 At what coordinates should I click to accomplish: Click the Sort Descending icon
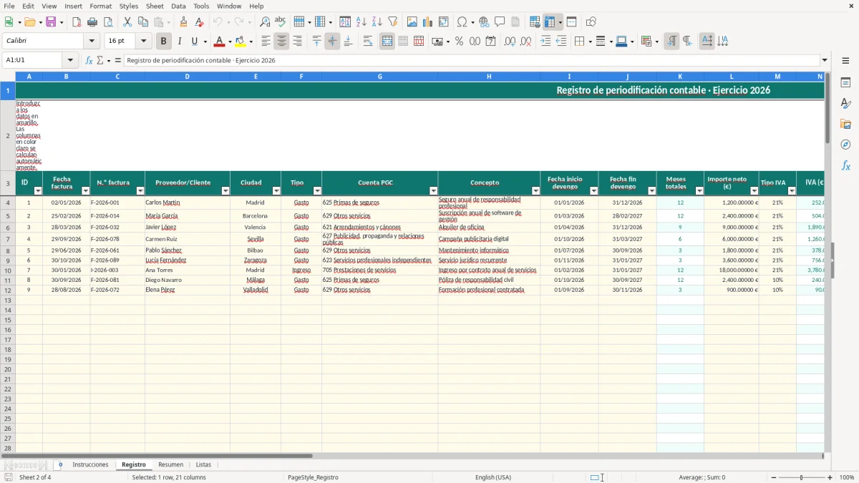377,22
